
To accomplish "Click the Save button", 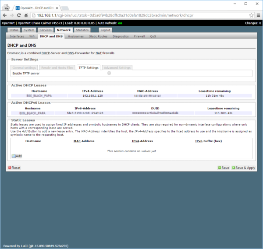I will click(223, 168).
